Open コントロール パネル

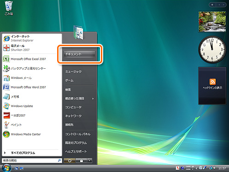pyautogui.click(x=79, y=134)
